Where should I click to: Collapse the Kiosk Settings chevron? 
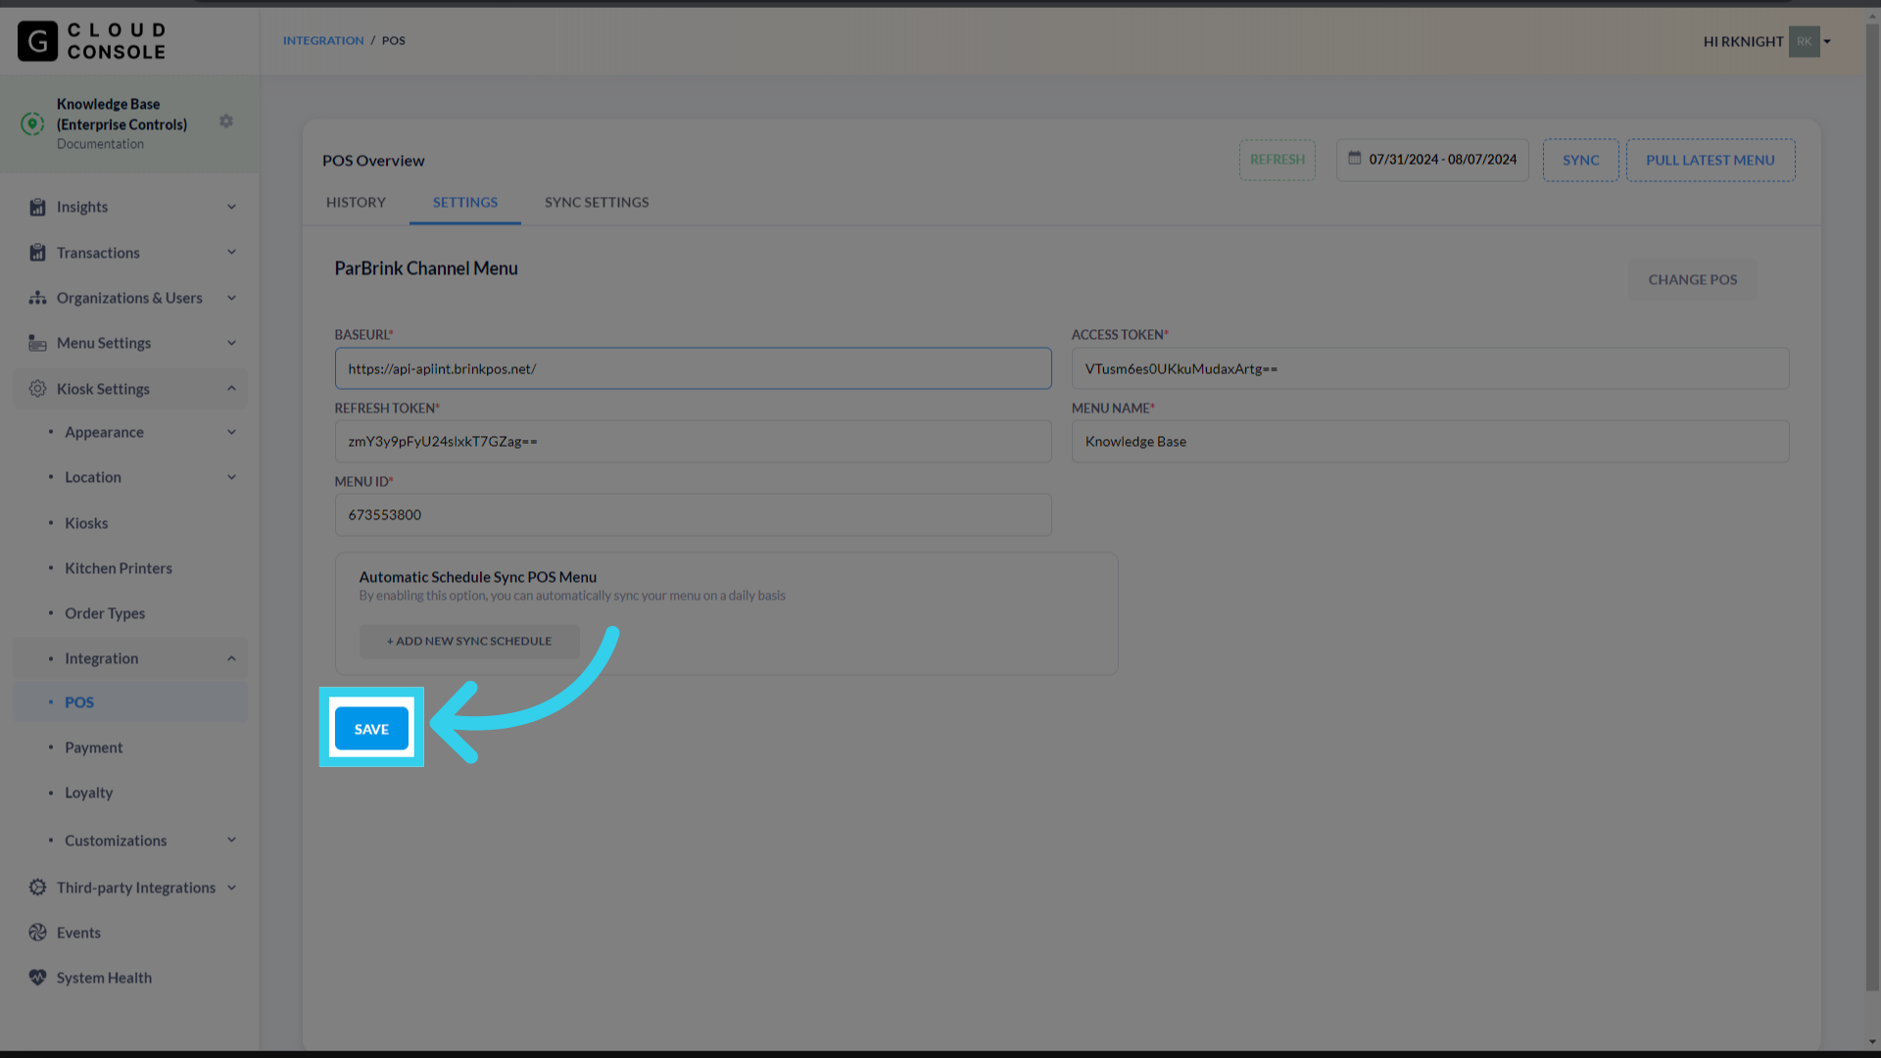point(232,389)
